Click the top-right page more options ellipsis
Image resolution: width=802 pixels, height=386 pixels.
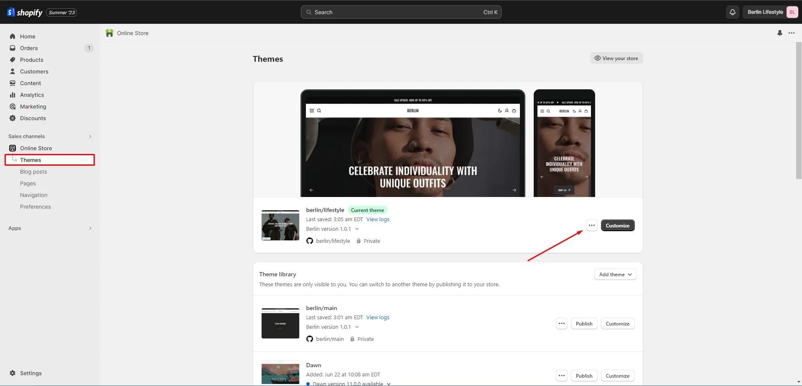coord(791,33)
